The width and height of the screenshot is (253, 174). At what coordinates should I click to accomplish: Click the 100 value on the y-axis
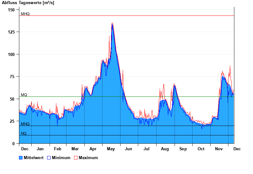point(11,54)
